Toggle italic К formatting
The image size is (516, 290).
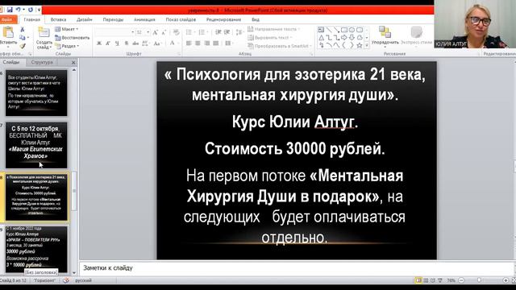(107, 43)
